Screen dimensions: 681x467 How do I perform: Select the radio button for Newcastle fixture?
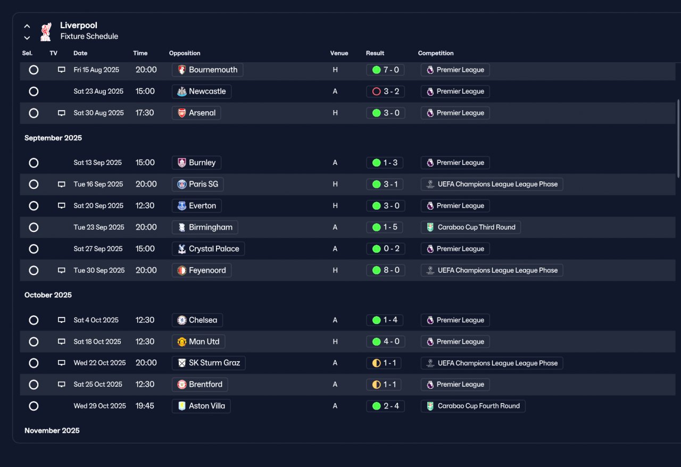[x=34, y=91]
